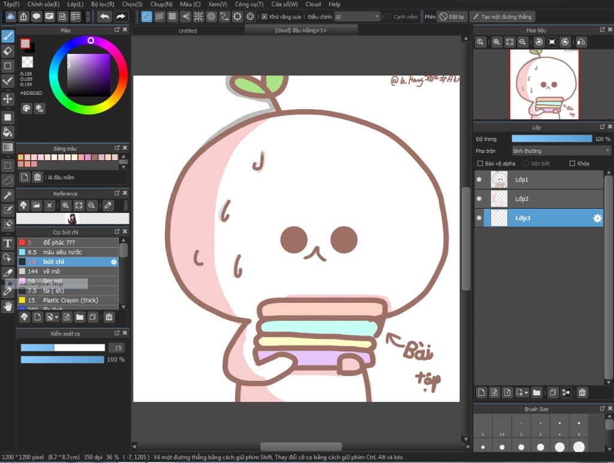The height and width of the screenshot is (463, 614).
Task: Pick the Lasso selection tool
Action: [x=8, y=180]
